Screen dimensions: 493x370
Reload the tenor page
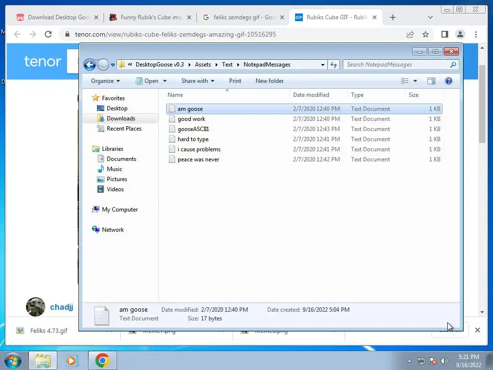click(x=48, y=34)
